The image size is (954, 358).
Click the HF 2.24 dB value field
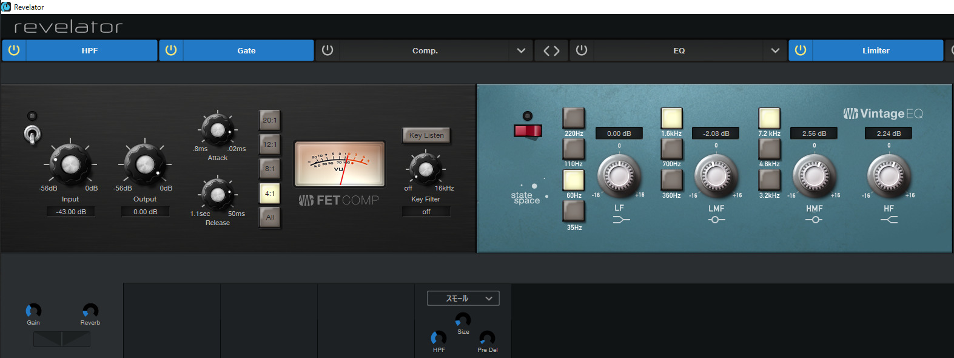pos(888,133)
